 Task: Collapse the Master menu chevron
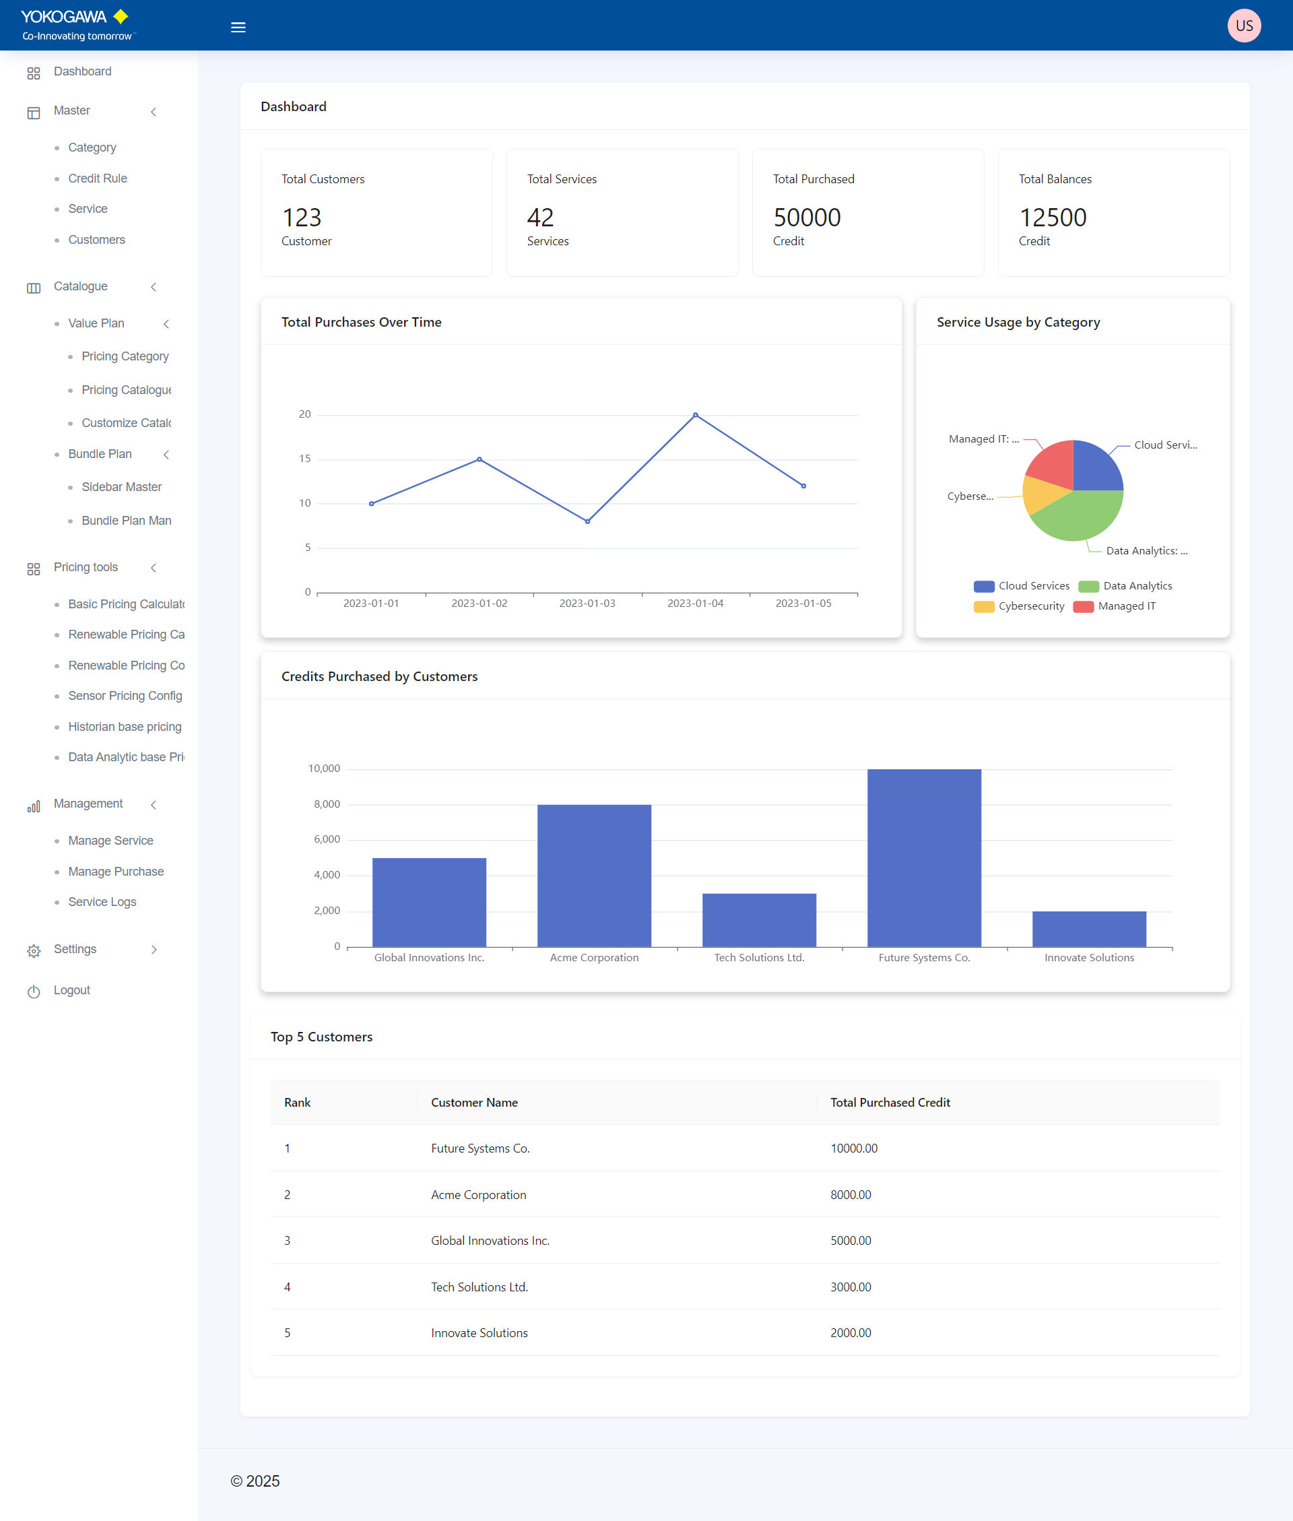(153, 112)
